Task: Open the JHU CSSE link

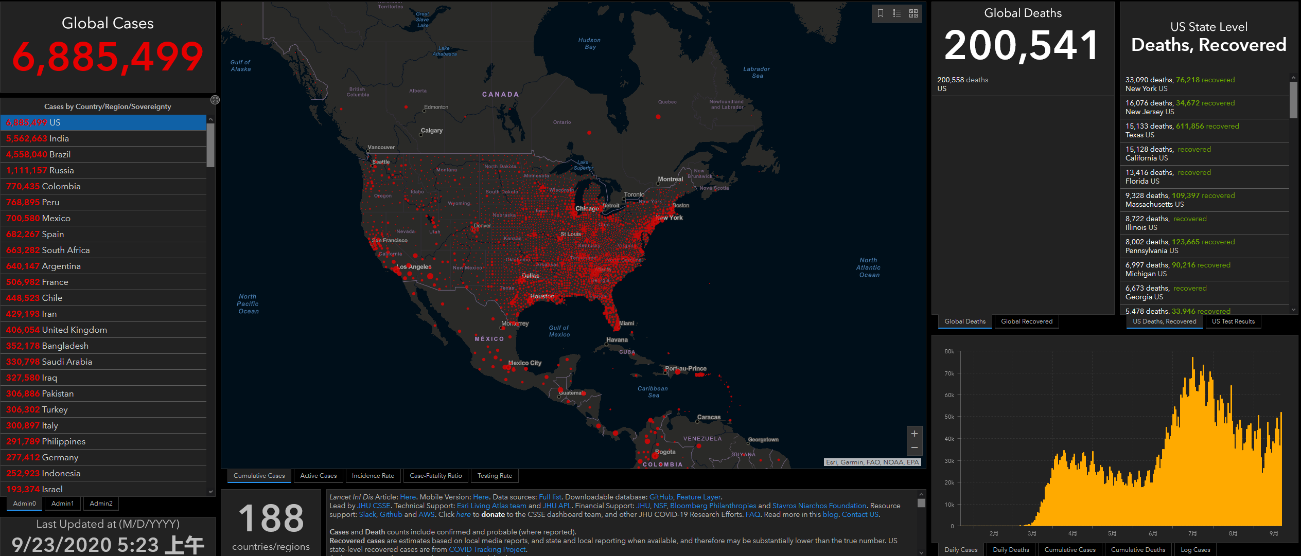Action: [x=374, y=506]
